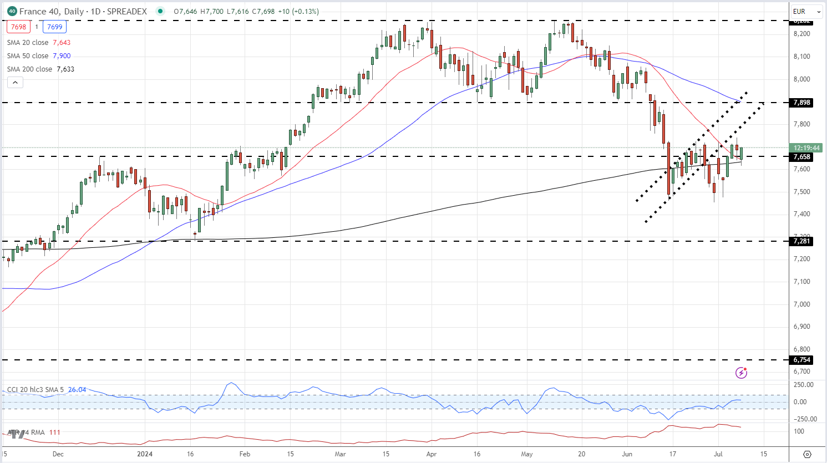Click the SMA 50 value 7,900
The width and height of the screenshot is (827, 463).
[62, 56]
